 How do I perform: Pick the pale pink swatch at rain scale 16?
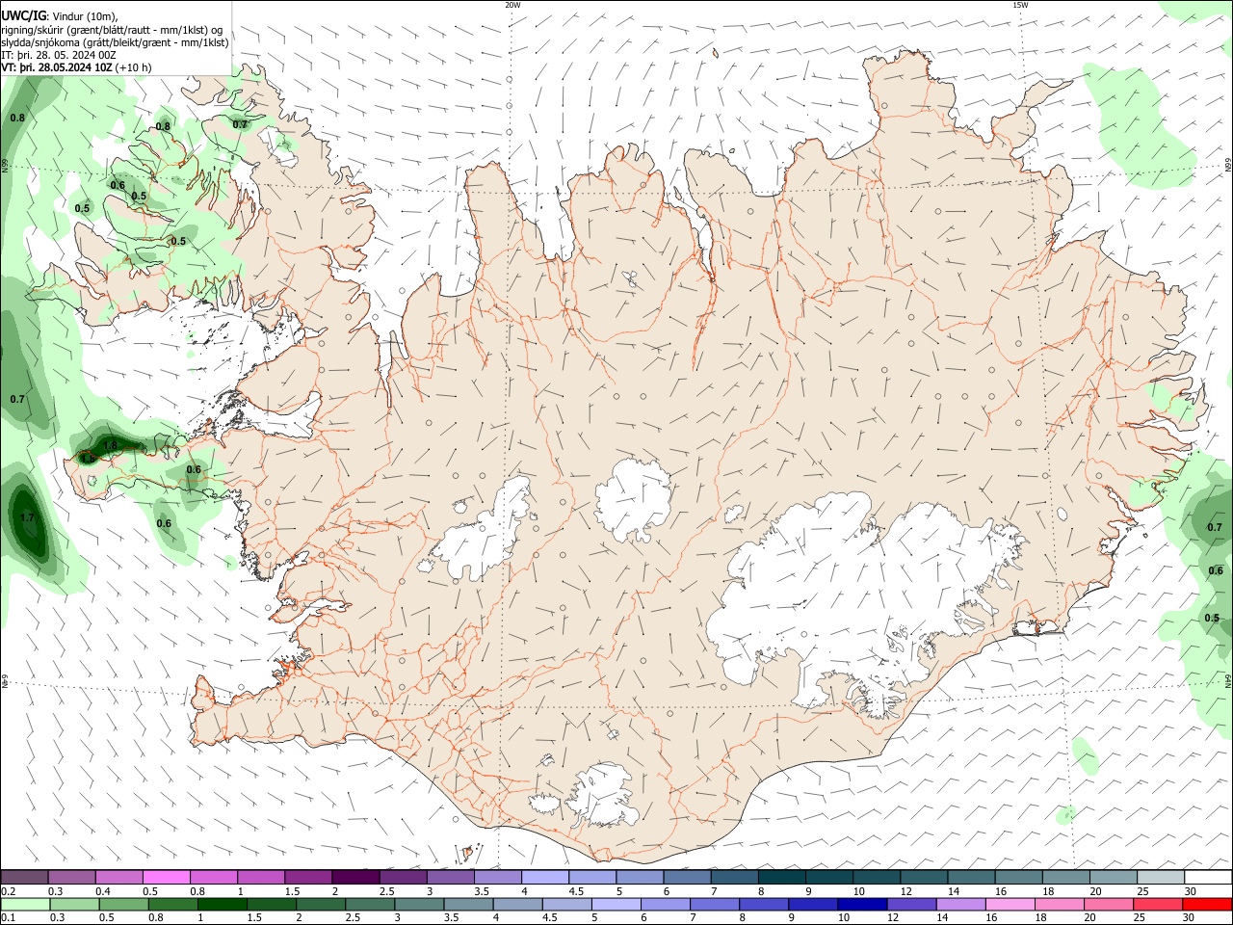click(x=1010, y=904)
